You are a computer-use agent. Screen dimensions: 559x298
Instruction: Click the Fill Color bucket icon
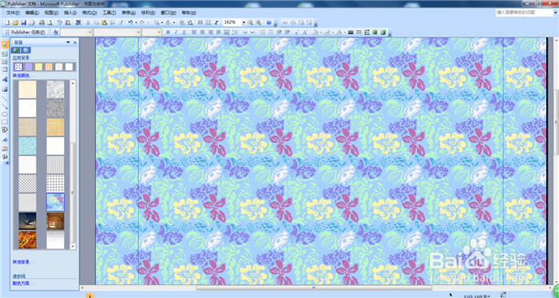coord(315,33)
